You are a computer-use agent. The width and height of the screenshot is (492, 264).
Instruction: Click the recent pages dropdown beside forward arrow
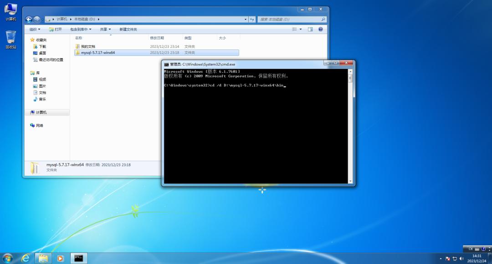click(42, 20)
